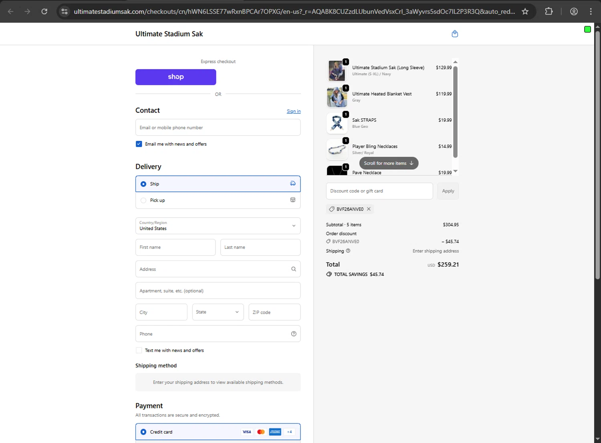The height and width of the screenshot is (443, 601).
Task: Open browser extensions puzzle icon
Action: (x=549, y=11)
